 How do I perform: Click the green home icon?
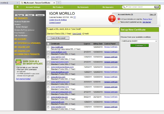point(17,7)
